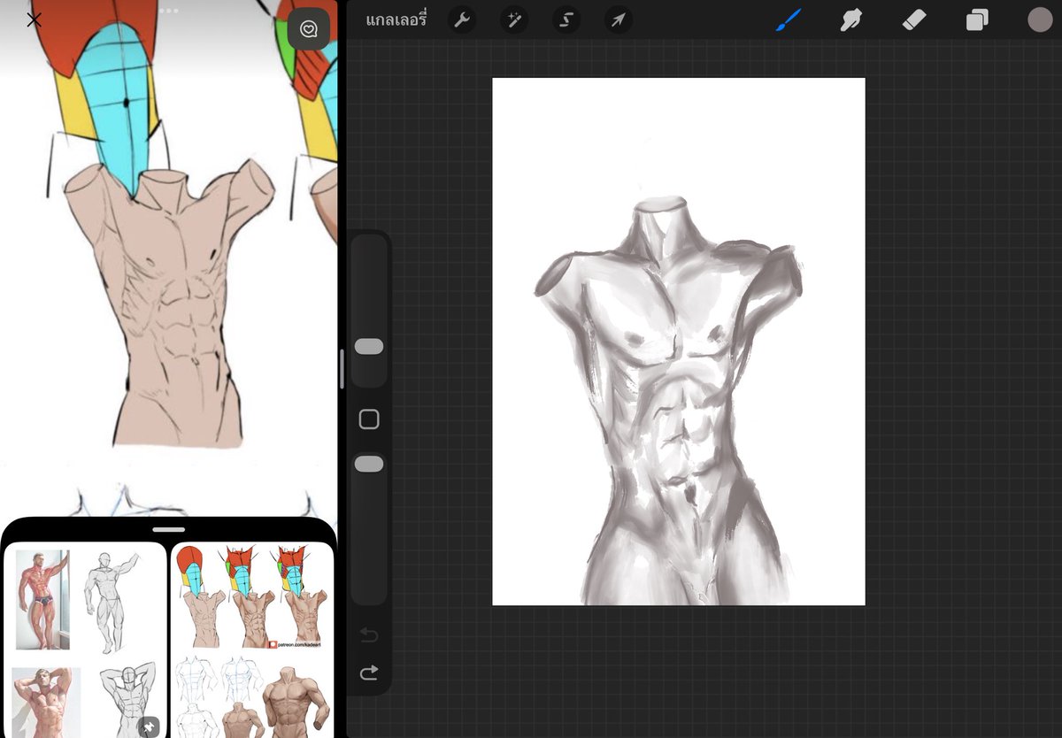This screenshot has width=1062, height=738.
Task: Select the Selection S-shaped tool
Action: [566, 19]
